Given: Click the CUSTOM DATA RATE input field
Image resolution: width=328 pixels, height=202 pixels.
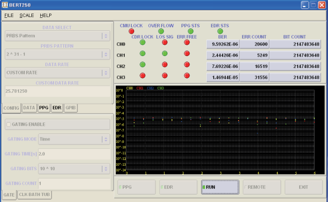Looking at the screenshot, I should pos(58,91).
